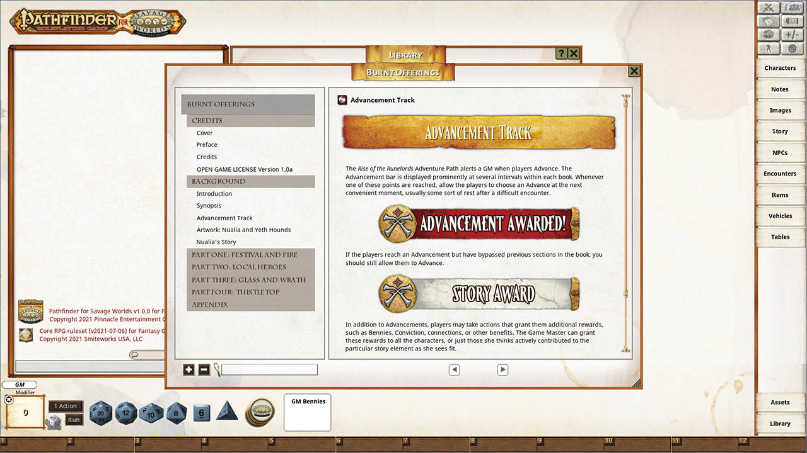Open the Options gear icon top right
Screen dimensions: 807x453
(x=792, y=48)
